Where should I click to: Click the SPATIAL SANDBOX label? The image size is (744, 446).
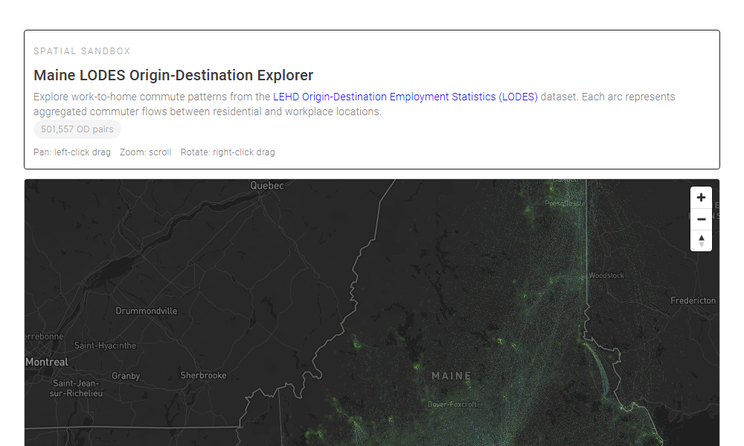coord(82,51)
